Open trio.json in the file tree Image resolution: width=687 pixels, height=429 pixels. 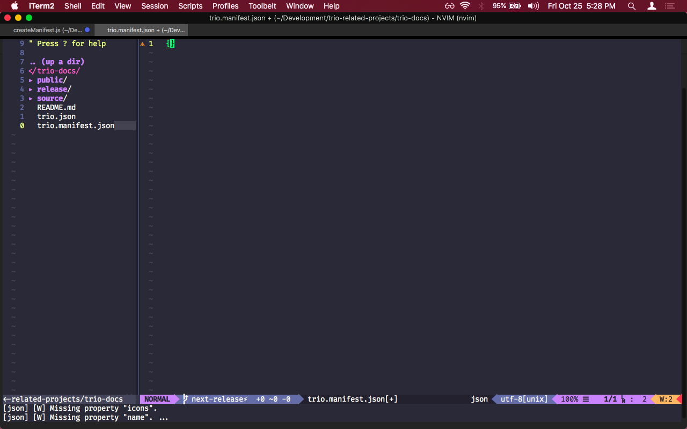[x=56, y=116]
